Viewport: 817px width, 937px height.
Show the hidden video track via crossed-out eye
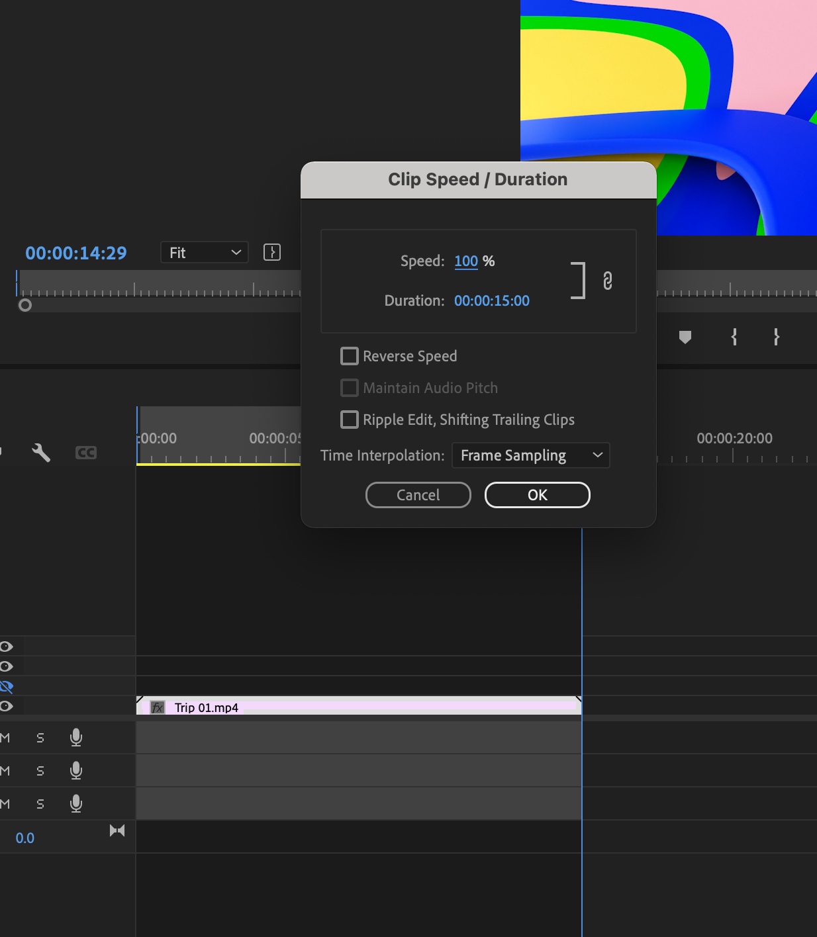pos(7,686)
